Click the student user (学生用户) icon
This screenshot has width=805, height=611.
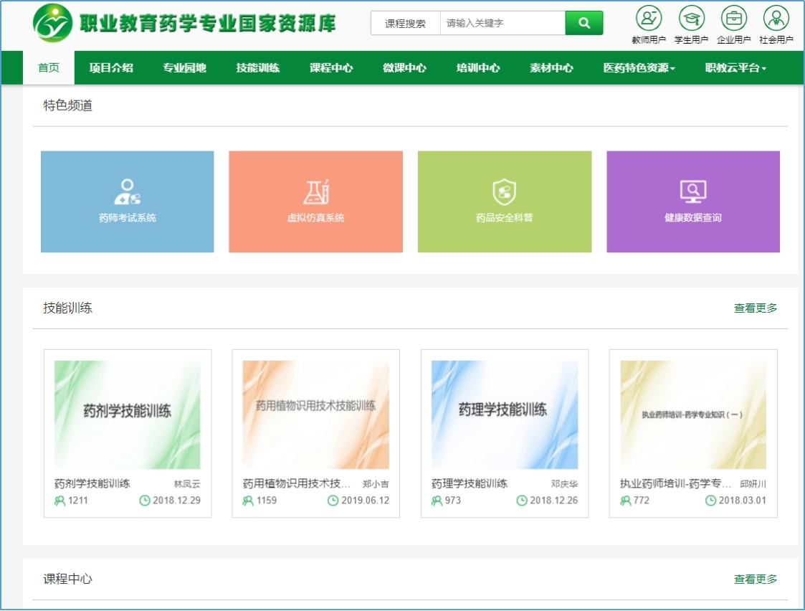[691, 18]
